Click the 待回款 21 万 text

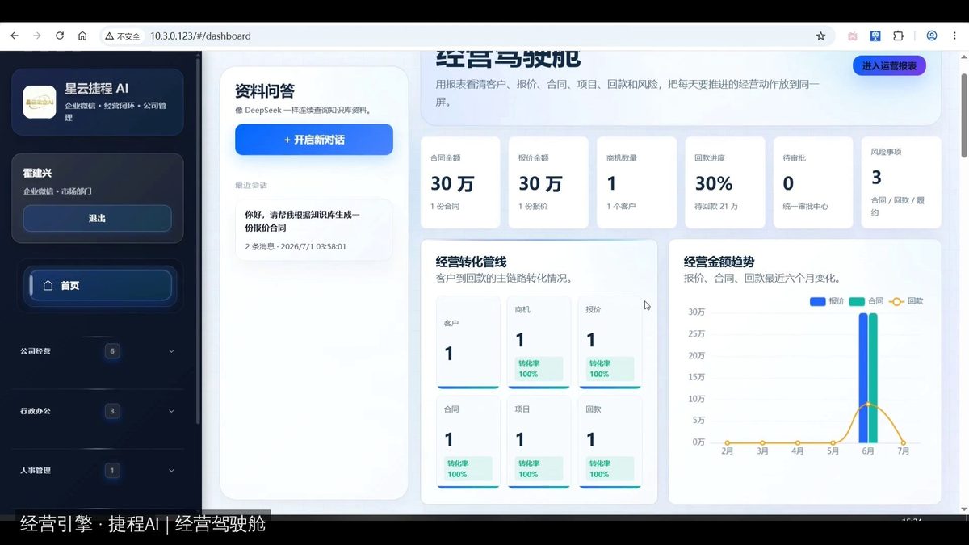(716, 207)
